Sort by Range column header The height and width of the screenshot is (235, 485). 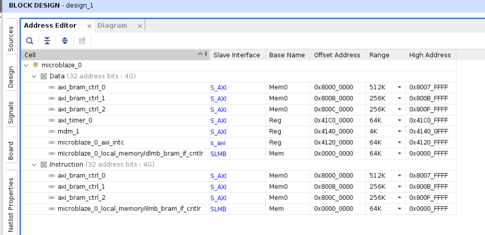pyautogui.click(x=386, y=55)
